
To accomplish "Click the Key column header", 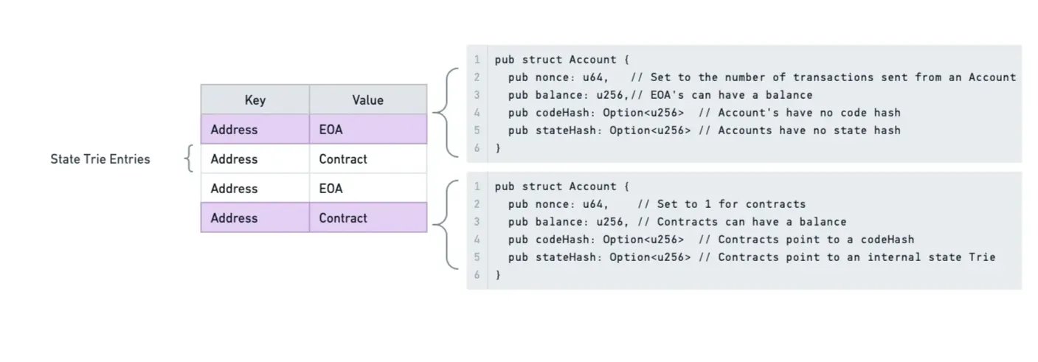I will 255,100.
